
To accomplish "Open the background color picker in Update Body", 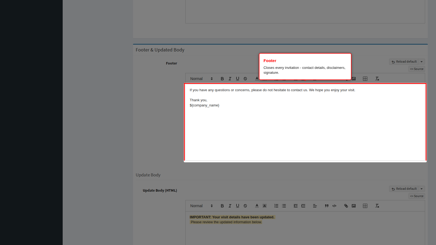I will pos(264,206).
